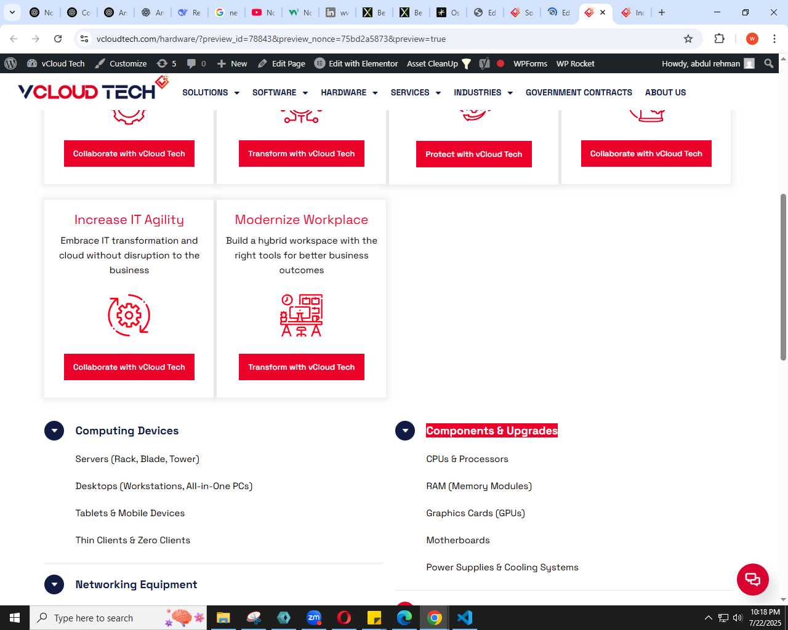Click Protect with vCloud Tech button
The width and height of the screenshot is (788, 630).
(x=474, y=154)
